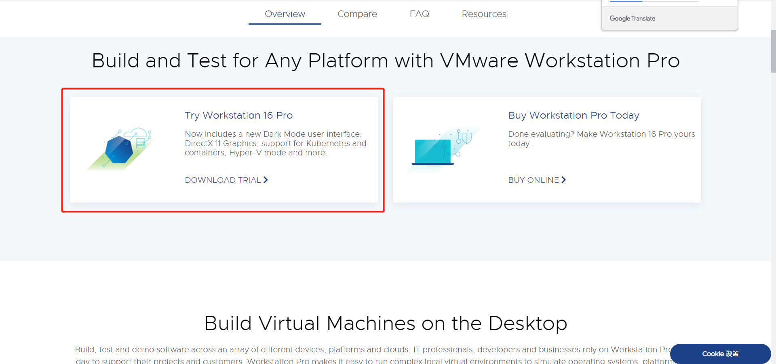Click DOWNLOAD TRIAL for Workstation 16 Pro
Image resolution: width=776 pixels, height=364 pixels.
pos(223,180)
